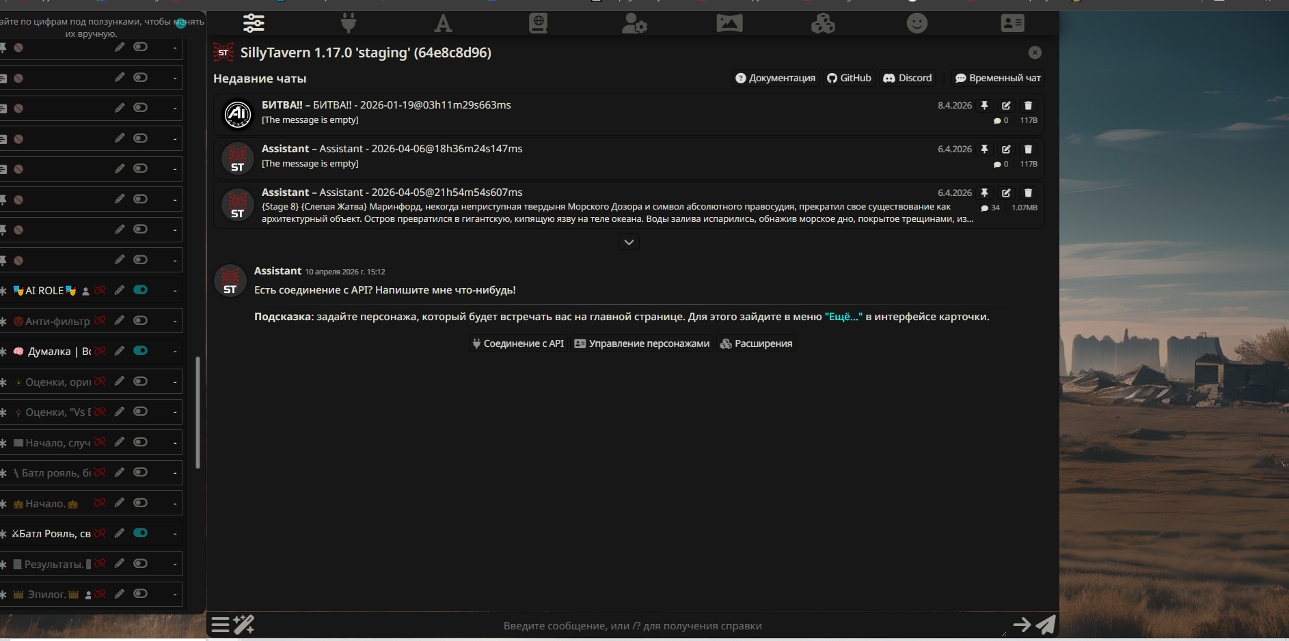Open the options hamburger menu beside message input

[220, 625]
